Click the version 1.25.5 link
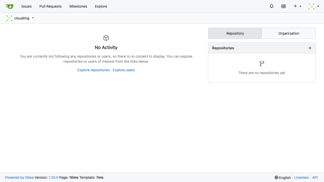 click(53, 177)
